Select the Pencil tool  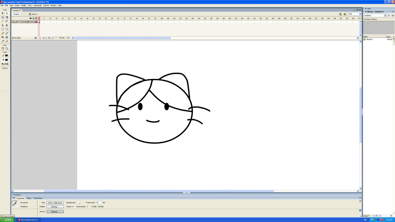(3, 33)
